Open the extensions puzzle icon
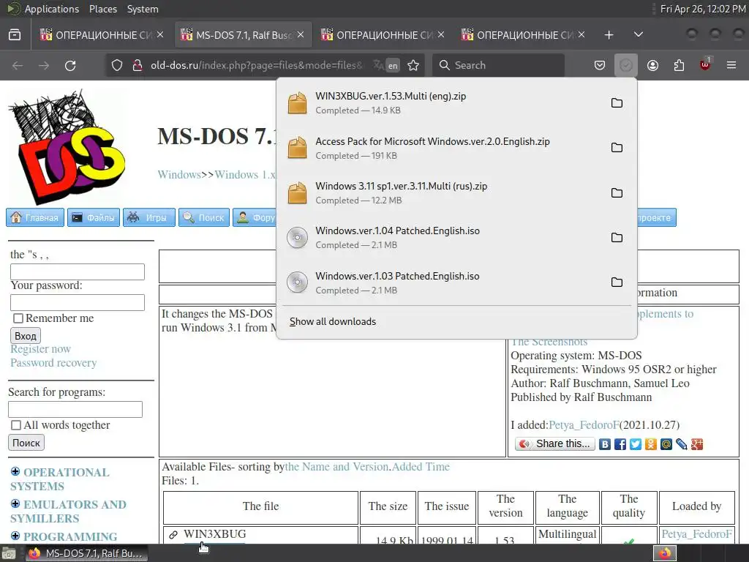 (x=679, y=65)
